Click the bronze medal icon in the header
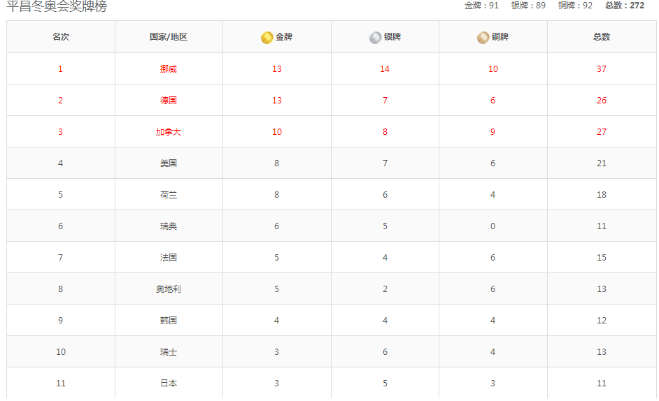Viewport: 659px width, 401px height. 483,37
